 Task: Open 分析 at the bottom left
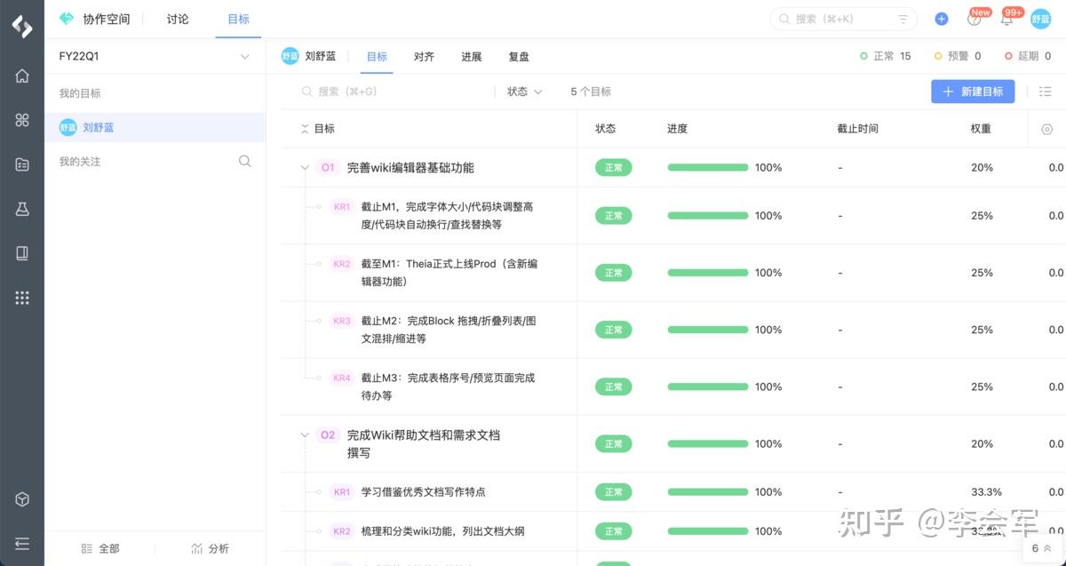211,548
